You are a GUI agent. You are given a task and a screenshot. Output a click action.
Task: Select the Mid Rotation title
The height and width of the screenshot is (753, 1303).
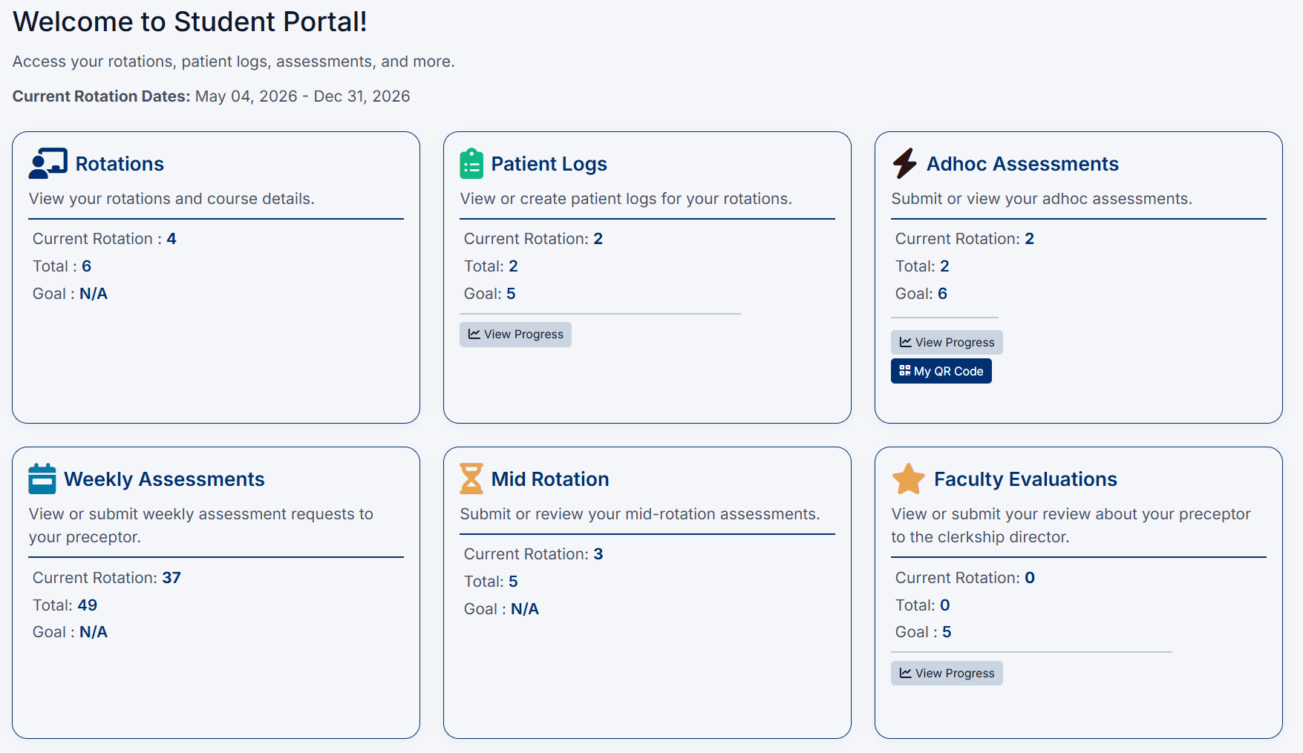coord(549,479)
